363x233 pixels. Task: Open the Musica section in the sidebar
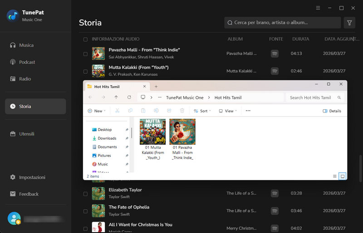tap(35, 45)
